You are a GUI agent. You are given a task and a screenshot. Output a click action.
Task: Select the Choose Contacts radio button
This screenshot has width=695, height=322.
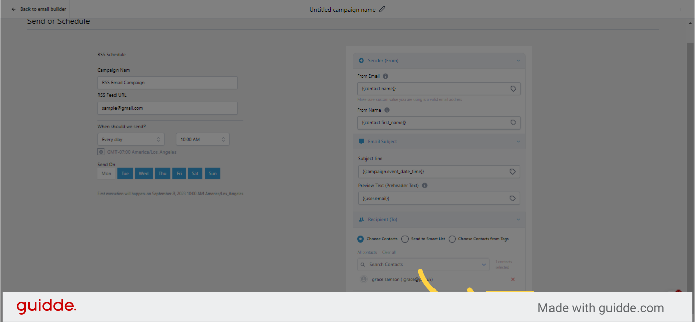click(360, 239)
